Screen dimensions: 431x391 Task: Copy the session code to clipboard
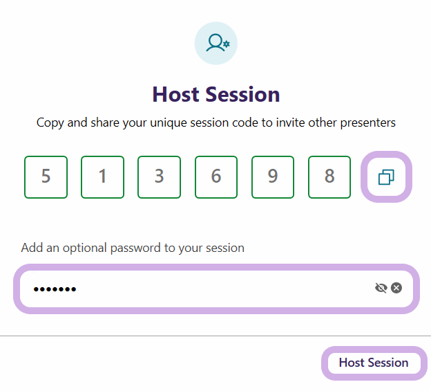(386, 177)
